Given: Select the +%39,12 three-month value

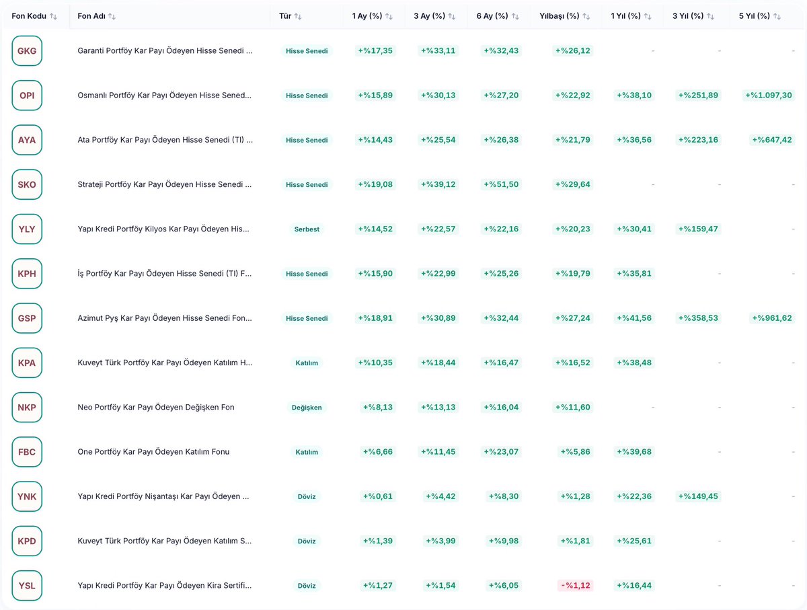Looking at the screenshot, I should coord(438,184).
